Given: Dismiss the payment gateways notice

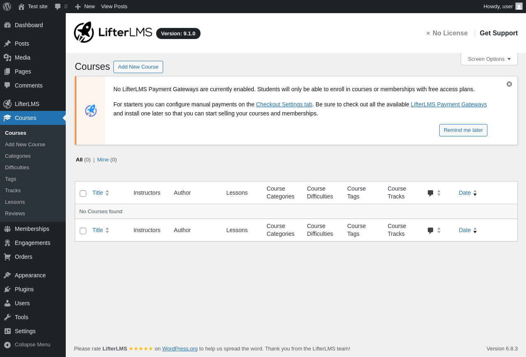Looking at the screenshot, I should (509, 84).
